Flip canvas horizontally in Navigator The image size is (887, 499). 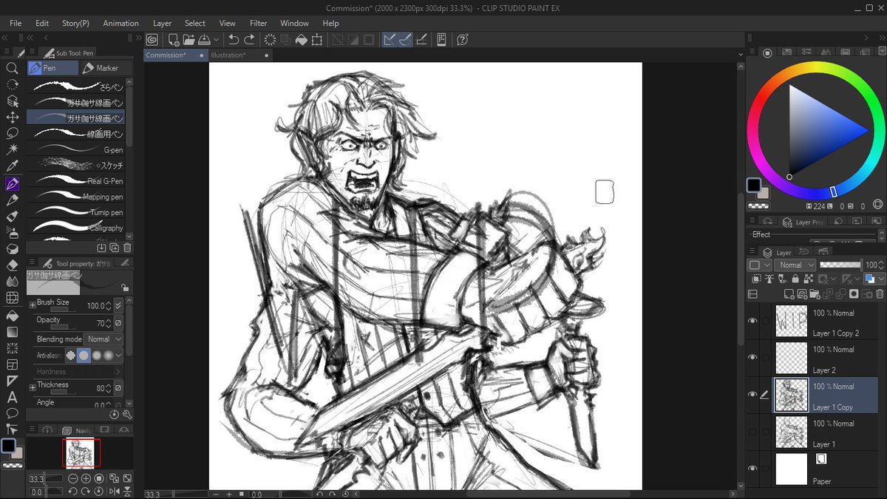click(x=115, y=492)
